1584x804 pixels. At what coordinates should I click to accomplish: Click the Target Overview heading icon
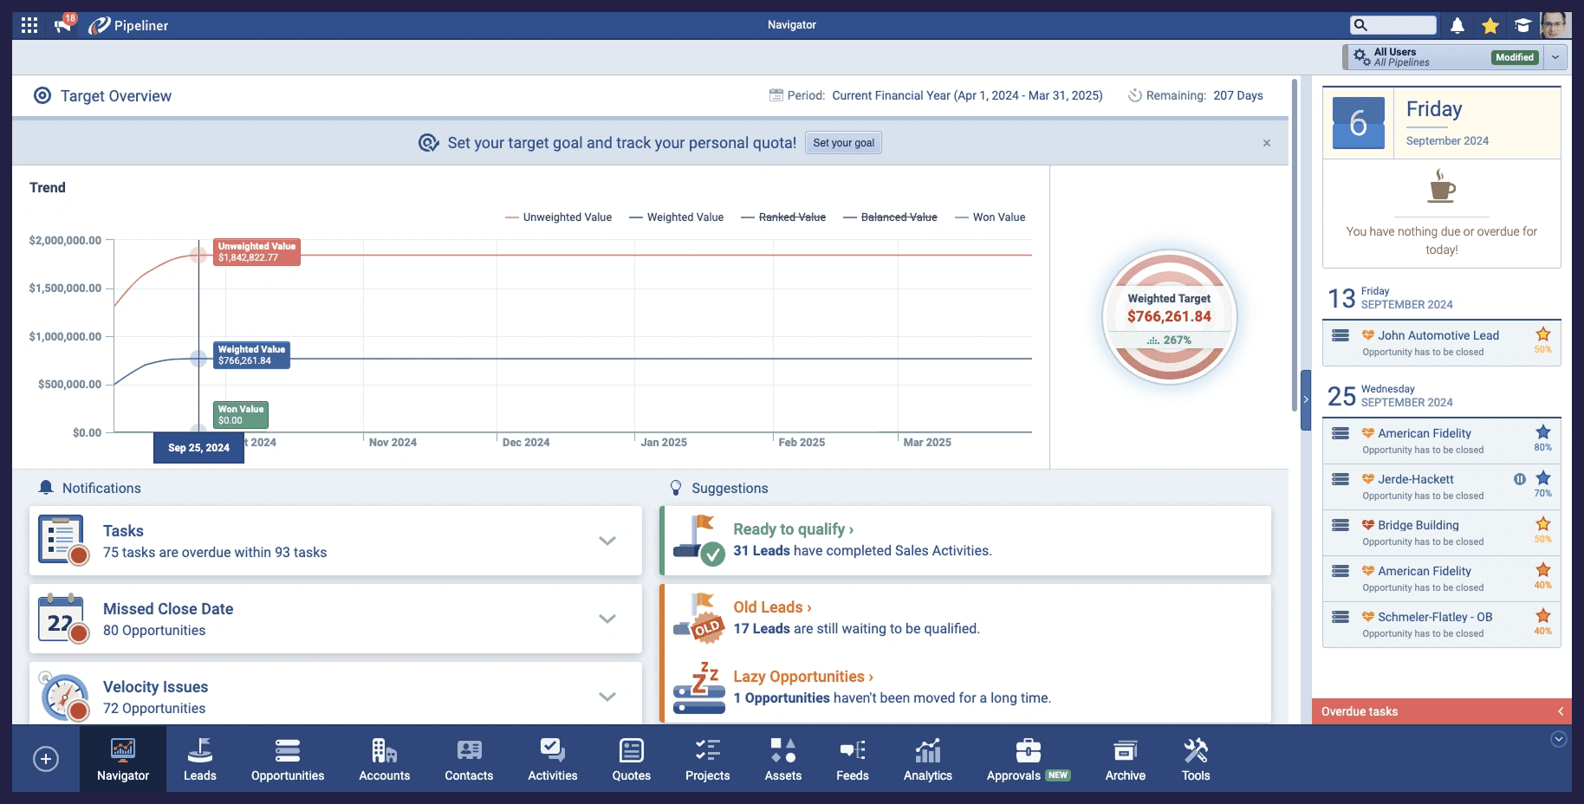pyautogui.click(x=42, y=95)
